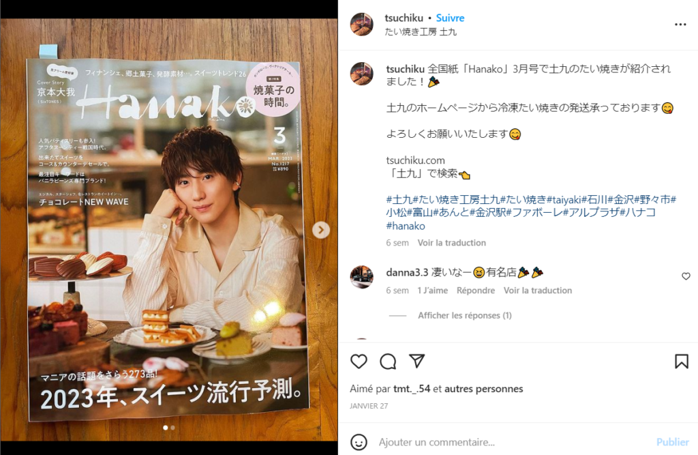Reply to the comment with 'Répondre'

pos(475,291)
